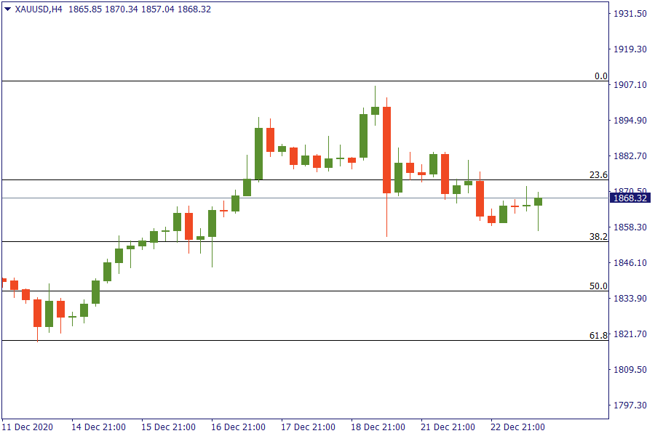Click the 1907.10 price axis label
This screenshot has height=436, width=655.
click(630, 85)
